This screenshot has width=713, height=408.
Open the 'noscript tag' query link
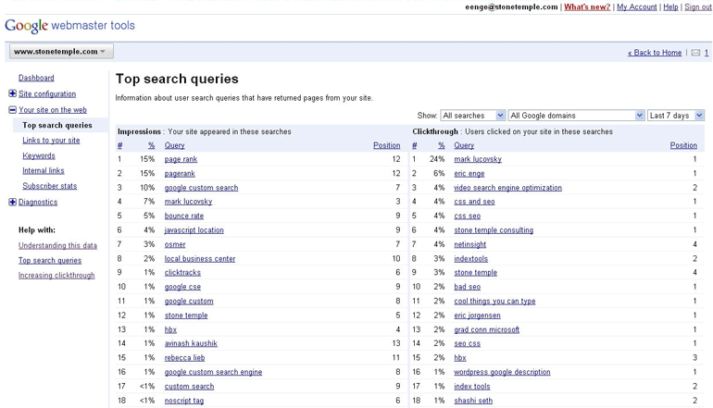[x=184, y=401]
